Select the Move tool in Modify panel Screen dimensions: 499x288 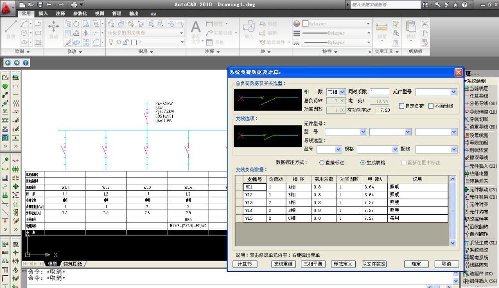pyautogui.click(x=53, y=29)
